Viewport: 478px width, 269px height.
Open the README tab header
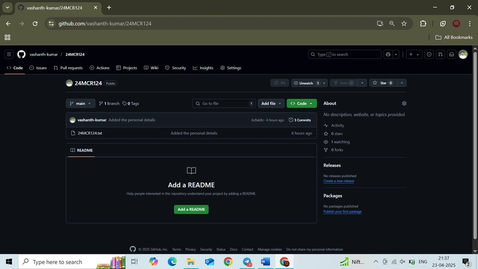(81, 150)
